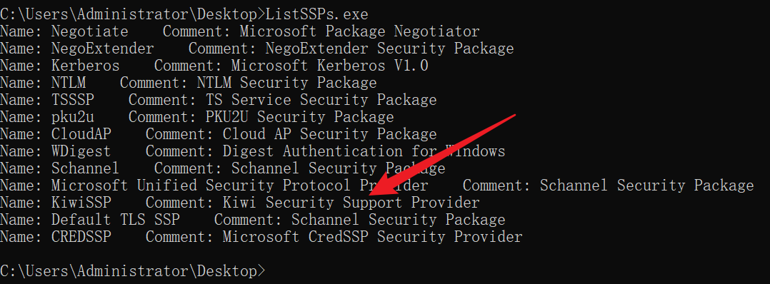The height and width of the screenshot is (284, 770).
Task: Click the pku2u package name
Action: [72, 117]
